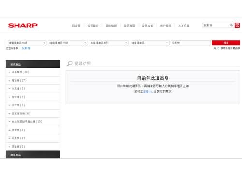The height and width of the screenshot is (182, 242).
Task: Expand the 自動除菌離子產生器 (10) category
Action: [x=33, y=122]
